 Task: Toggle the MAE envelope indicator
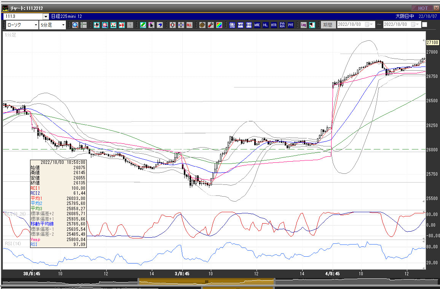257,25
